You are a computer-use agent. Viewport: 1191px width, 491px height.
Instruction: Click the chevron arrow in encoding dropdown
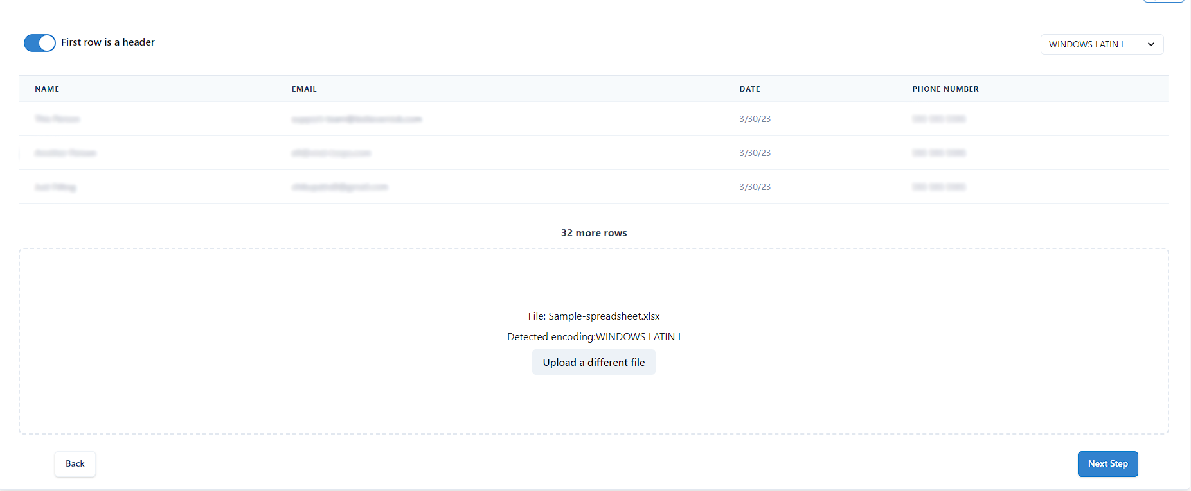(1151, 44)
